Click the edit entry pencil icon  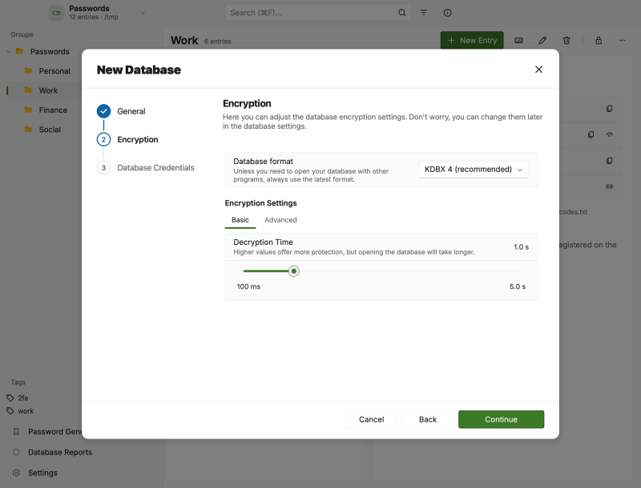pyautogui.click(x=542, y=40)
